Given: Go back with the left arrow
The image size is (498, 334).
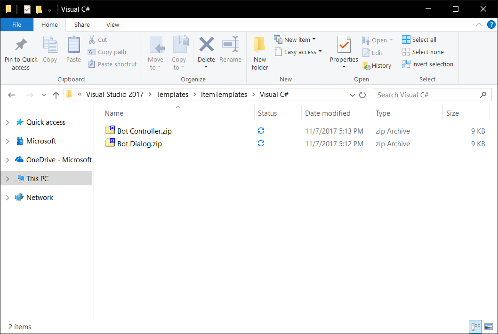Looking at the screenshot, I should [x=12, y=95].
